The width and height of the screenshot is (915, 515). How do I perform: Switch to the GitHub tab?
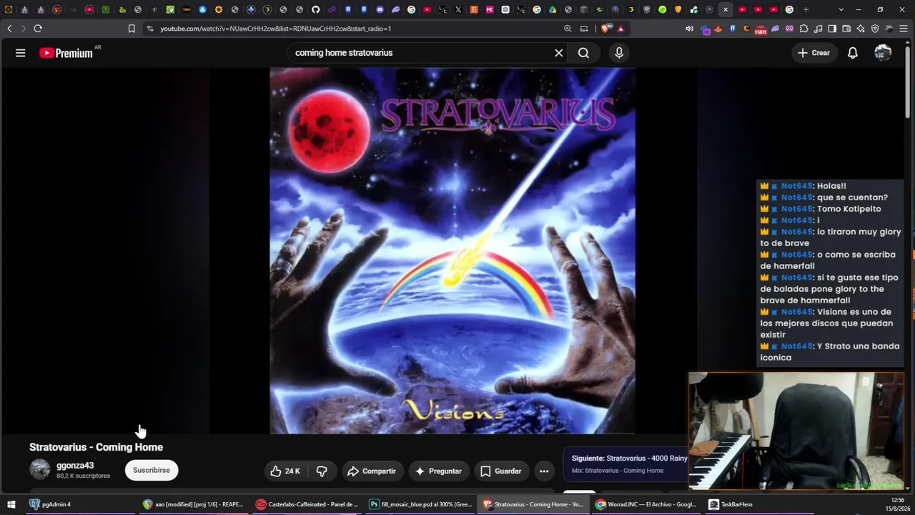coord(316,9)
